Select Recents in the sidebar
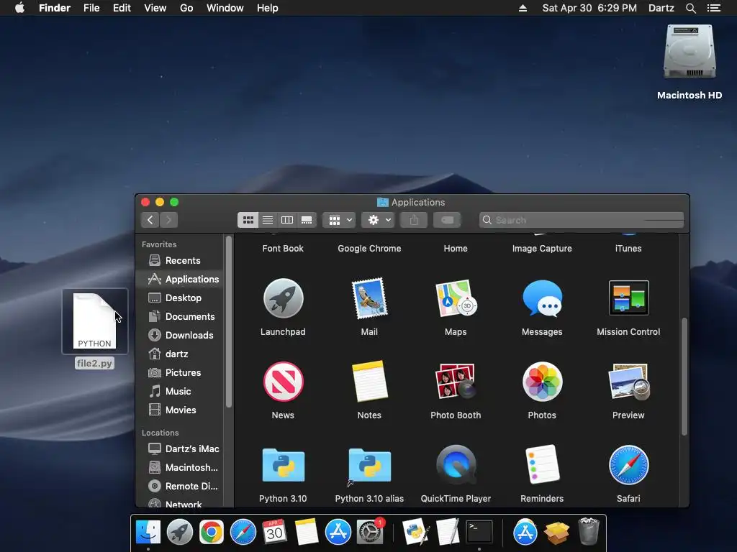This screenshot has height=552, width=737. click(181, 260)
